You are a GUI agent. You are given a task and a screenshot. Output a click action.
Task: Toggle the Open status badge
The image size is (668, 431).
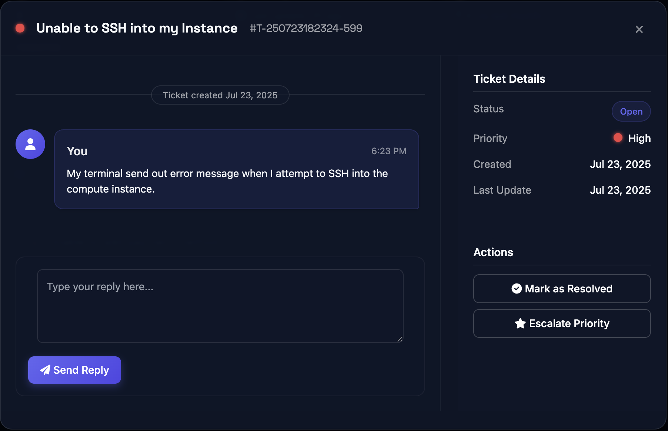point(631,111)
